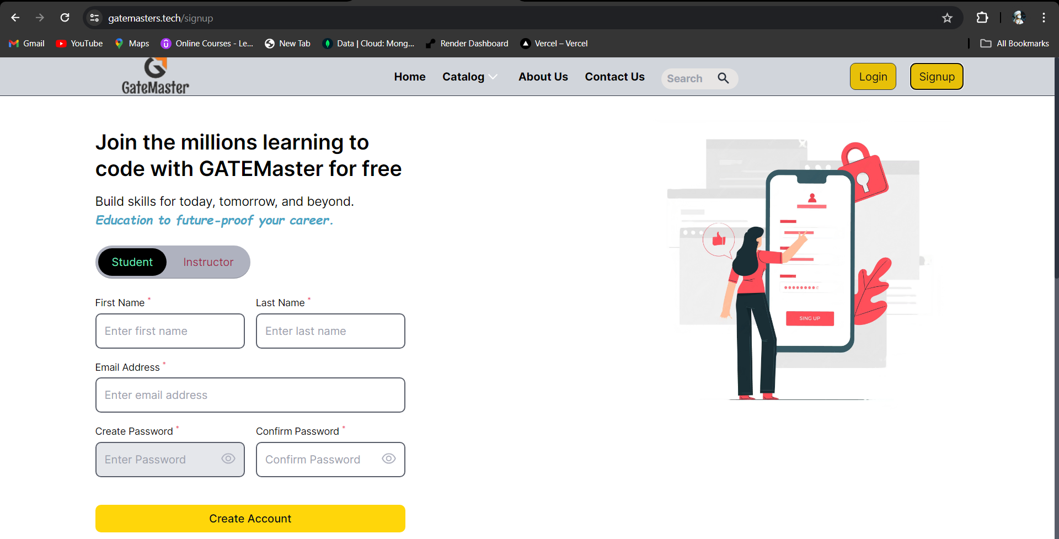
Task: Bookmark this page with the star icon
Action: coord(947,18)
